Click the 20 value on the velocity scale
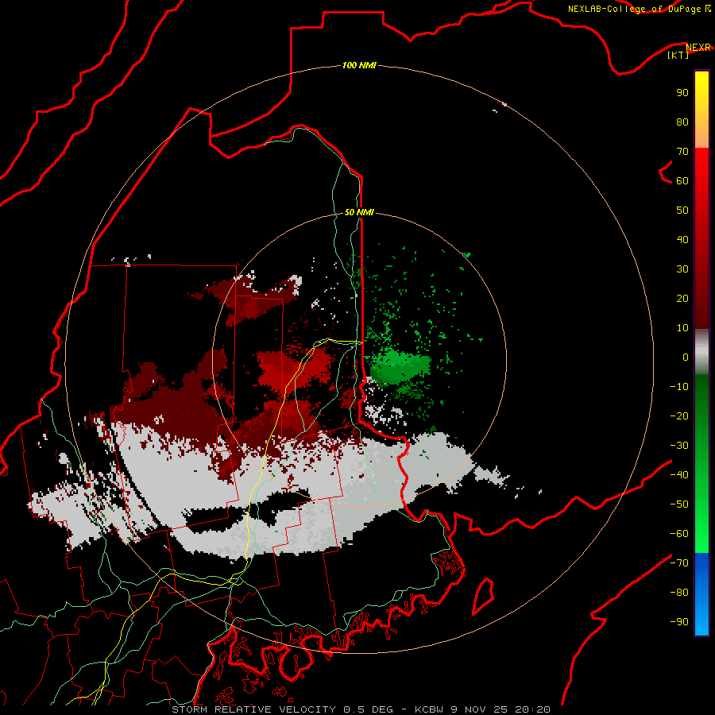The height and width of the screenshot is (715, 715). tap(682, 298)
